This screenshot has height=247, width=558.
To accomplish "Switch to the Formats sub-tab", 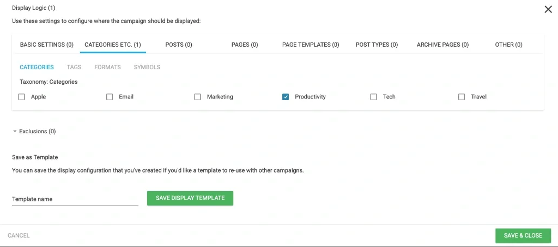I will [107, 67].
